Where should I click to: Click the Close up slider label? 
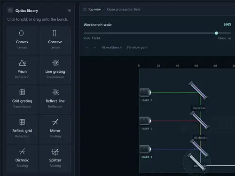click(x=224, y=38)
